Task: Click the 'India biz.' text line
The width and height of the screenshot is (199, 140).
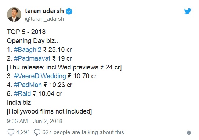Action: click(20, 103)
